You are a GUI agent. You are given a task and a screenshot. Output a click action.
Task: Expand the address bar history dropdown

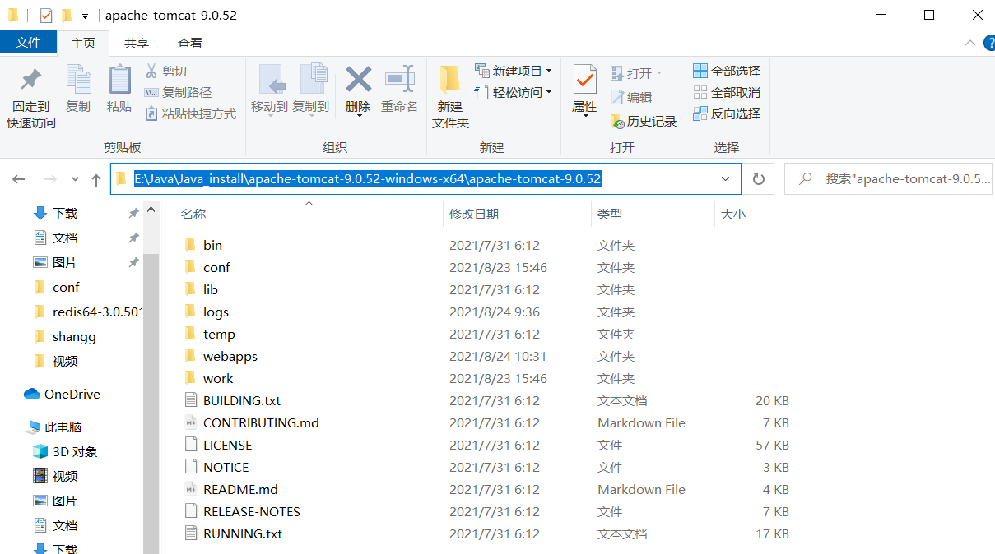pos(726,179)
